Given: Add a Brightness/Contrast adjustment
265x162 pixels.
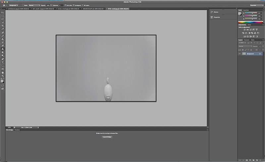Looking at the screenshot, I should [244, 30].
